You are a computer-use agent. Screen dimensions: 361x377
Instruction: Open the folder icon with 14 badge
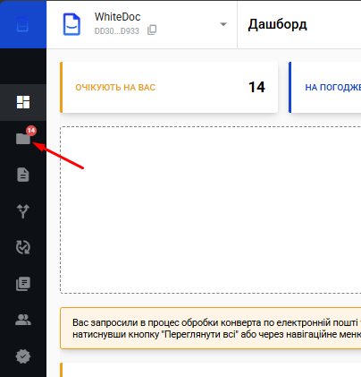coord(23,139)
